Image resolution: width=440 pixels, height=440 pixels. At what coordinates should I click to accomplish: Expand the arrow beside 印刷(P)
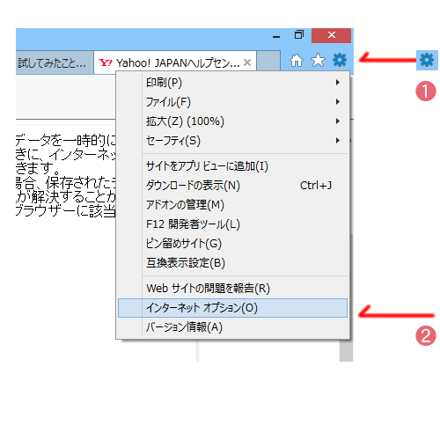[x=338, y=83]
